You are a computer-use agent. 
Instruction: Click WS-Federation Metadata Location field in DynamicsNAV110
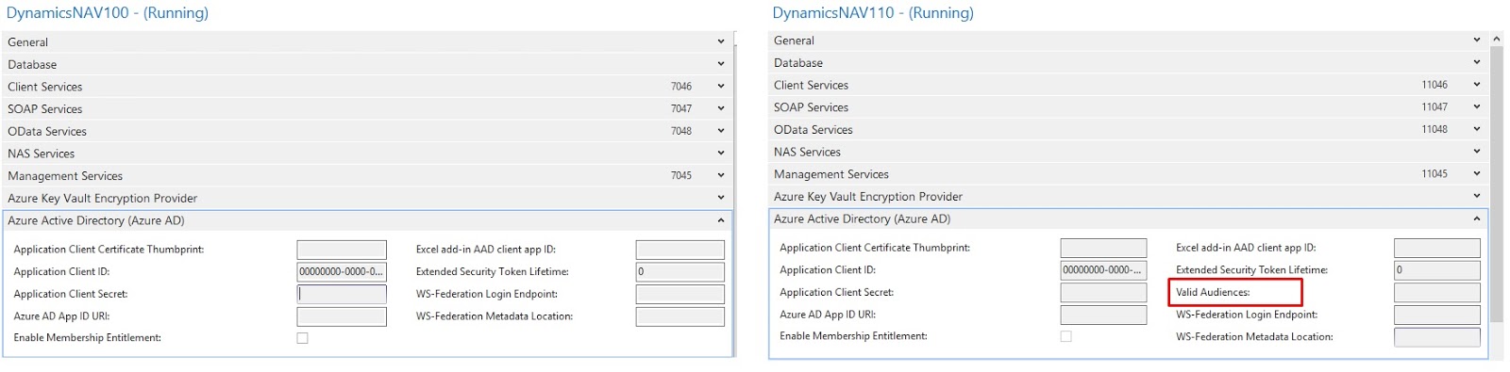pyautogui.click(x=1437, y=336)
